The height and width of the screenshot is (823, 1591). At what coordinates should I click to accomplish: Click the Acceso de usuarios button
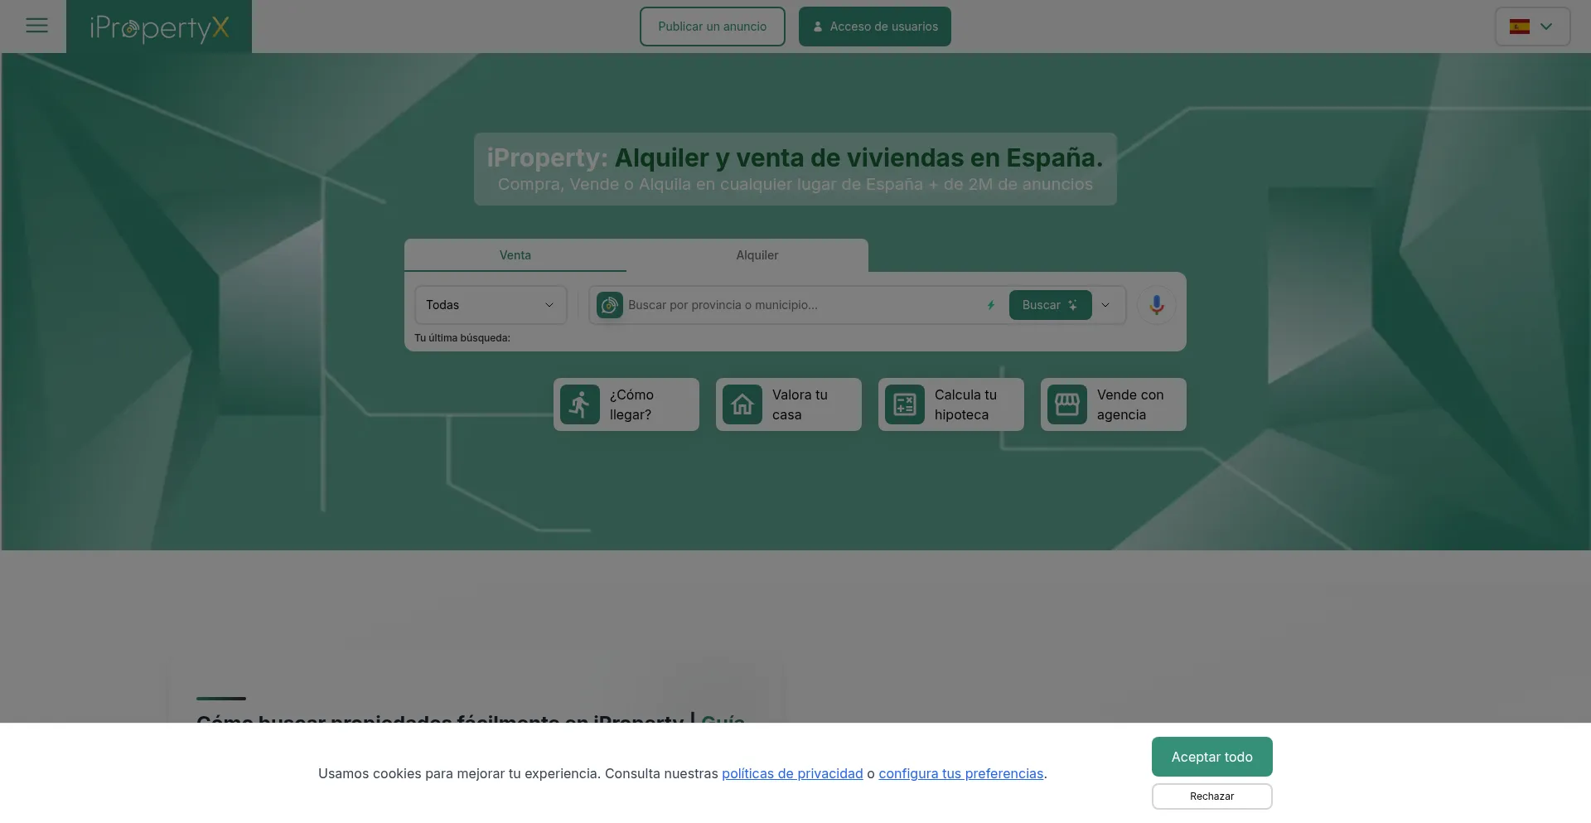pyautogui.click(x=875, y=27)
